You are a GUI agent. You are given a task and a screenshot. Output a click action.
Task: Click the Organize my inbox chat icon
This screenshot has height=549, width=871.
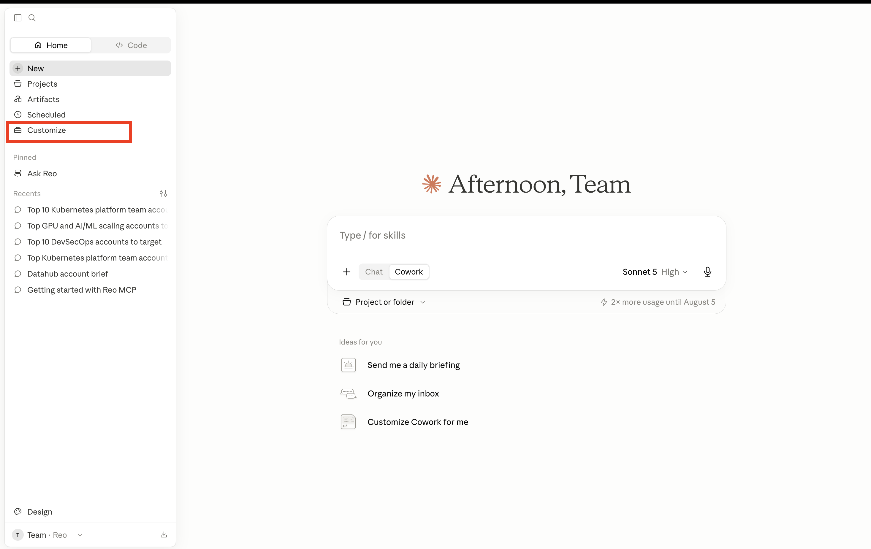[348, 393]
